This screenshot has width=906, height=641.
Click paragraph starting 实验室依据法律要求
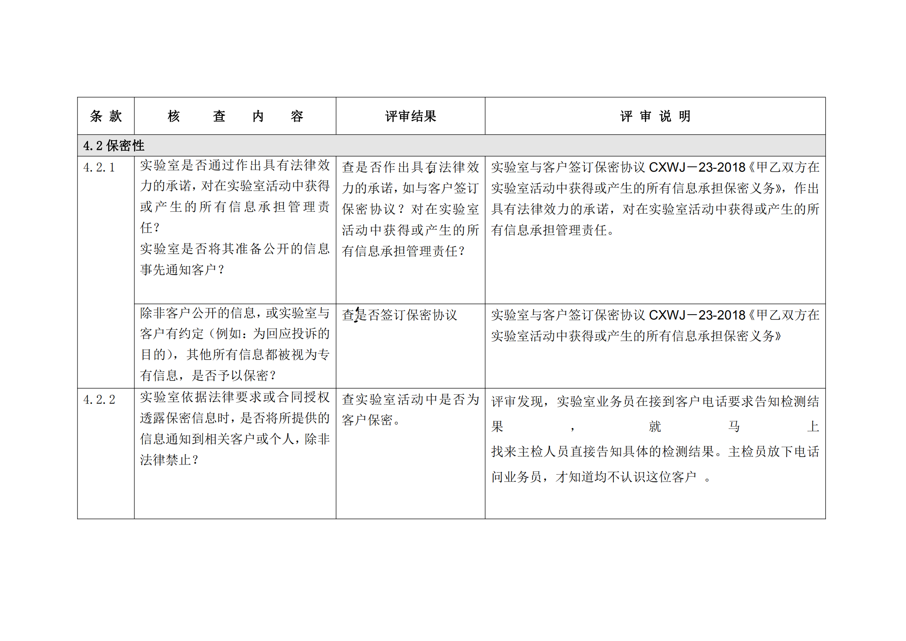[235, 418]
